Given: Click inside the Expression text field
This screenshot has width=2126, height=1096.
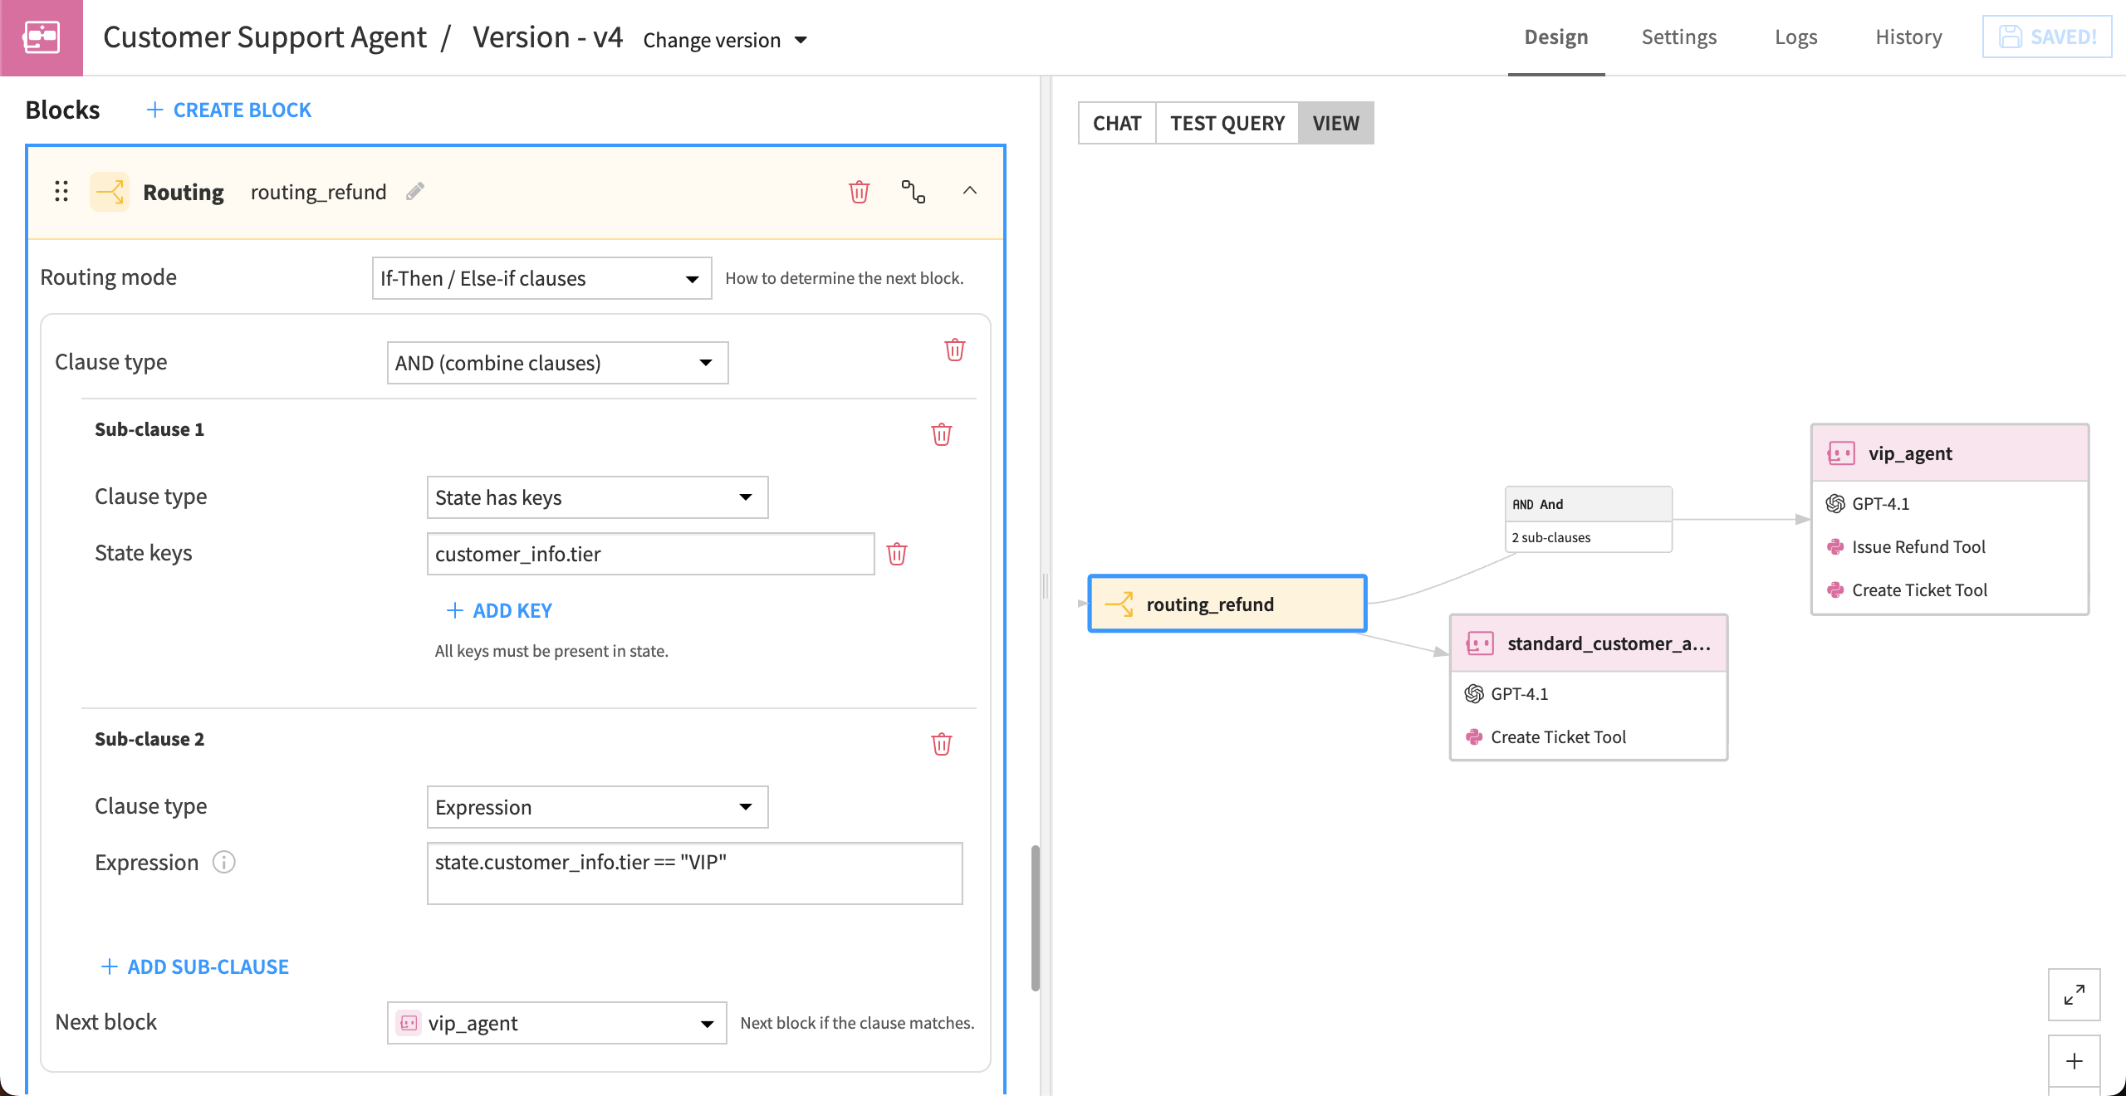Looking at the screenshot, I should point(694,873).
